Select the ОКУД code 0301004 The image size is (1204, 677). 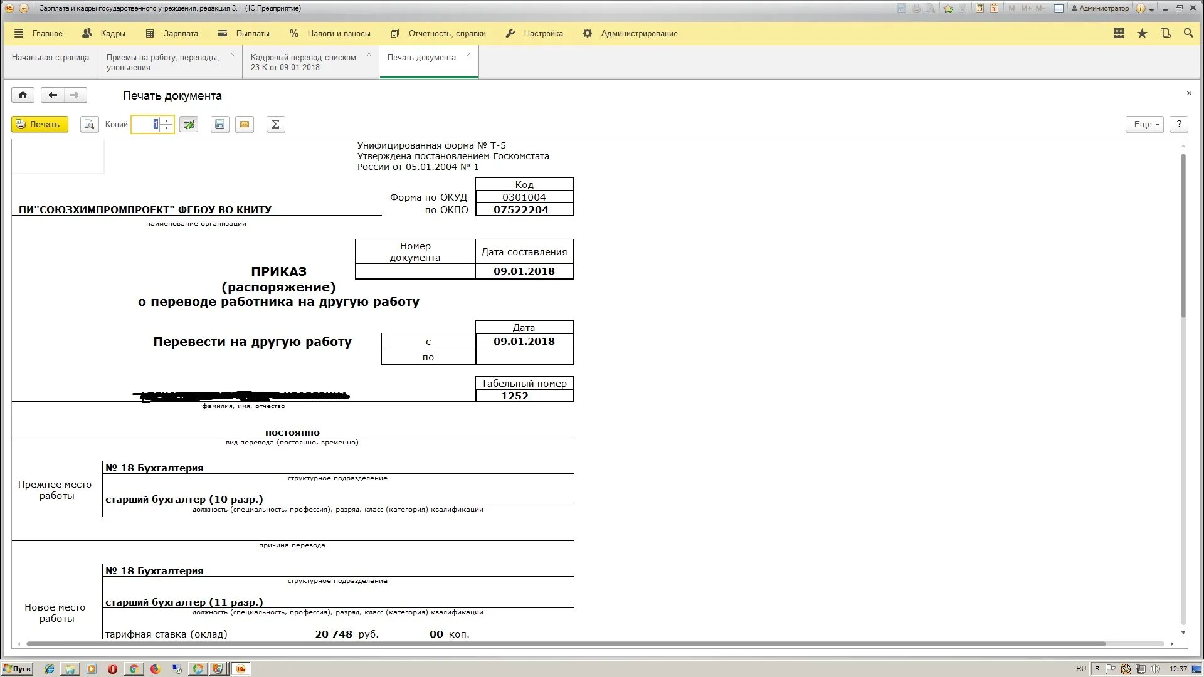pos(524,197)
